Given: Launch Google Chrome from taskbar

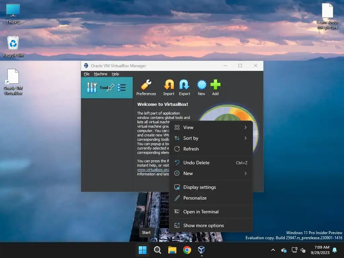Looking at the screenshot, I should coord(187,250).
